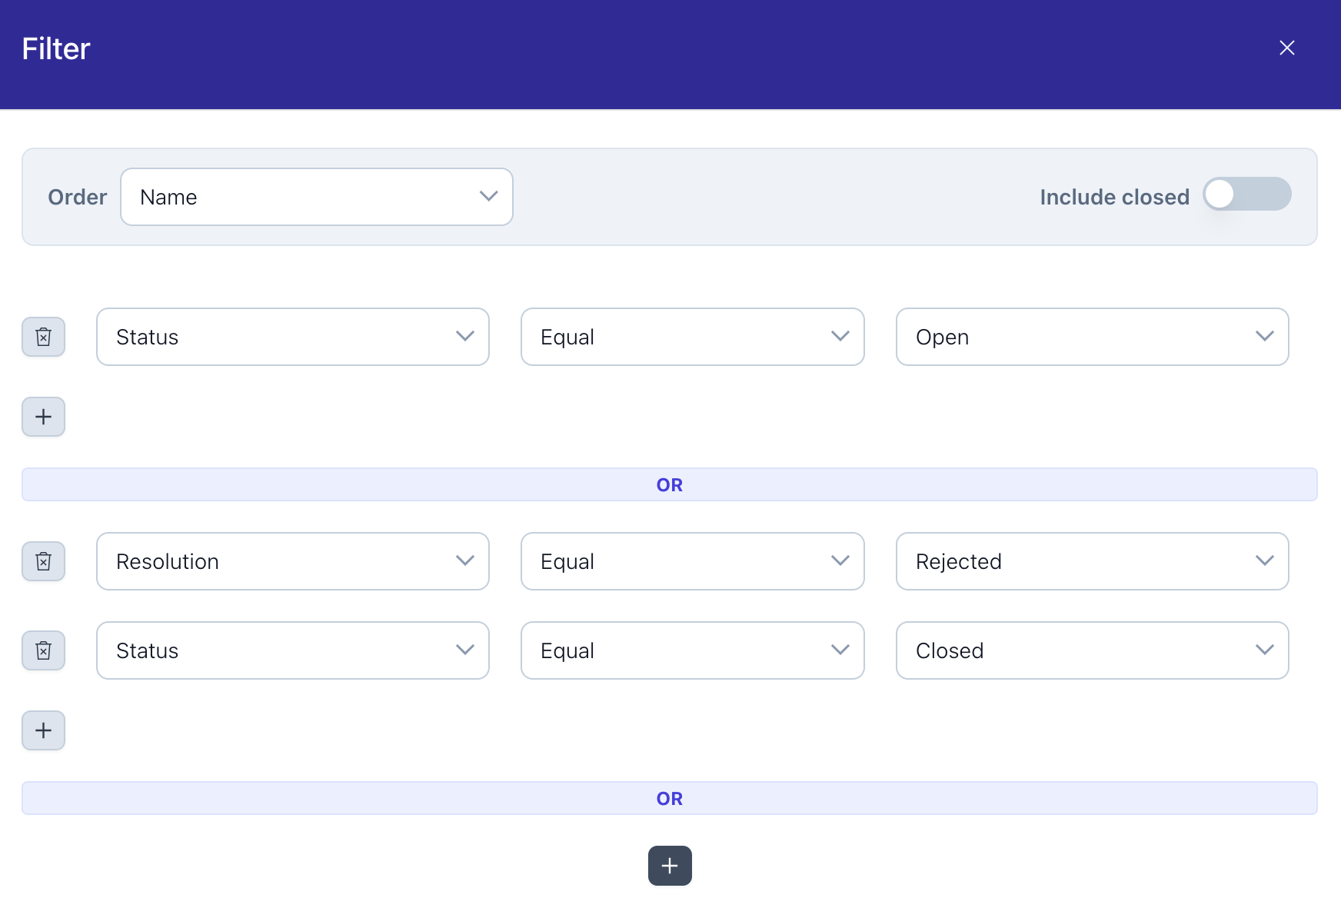
Task: Expand the first Status field dropdown
Action: pyautogui.click(x=292, y=337)
